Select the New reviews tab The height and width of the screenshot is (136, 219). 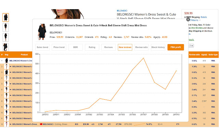125,47
